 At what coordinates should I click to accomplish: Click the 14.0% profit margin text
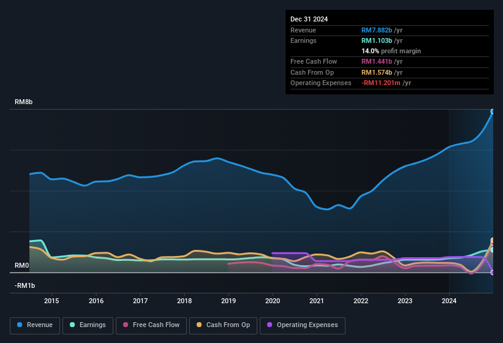391,51
